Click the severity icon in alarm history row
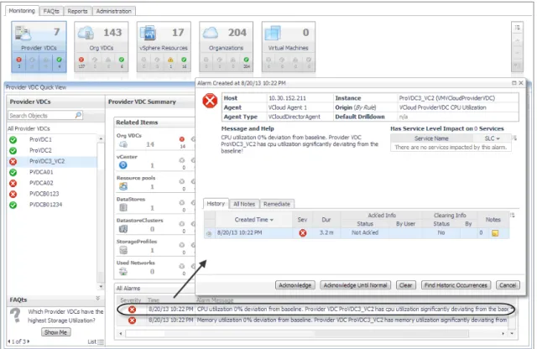The image size is (537, 349). point(303,233)
